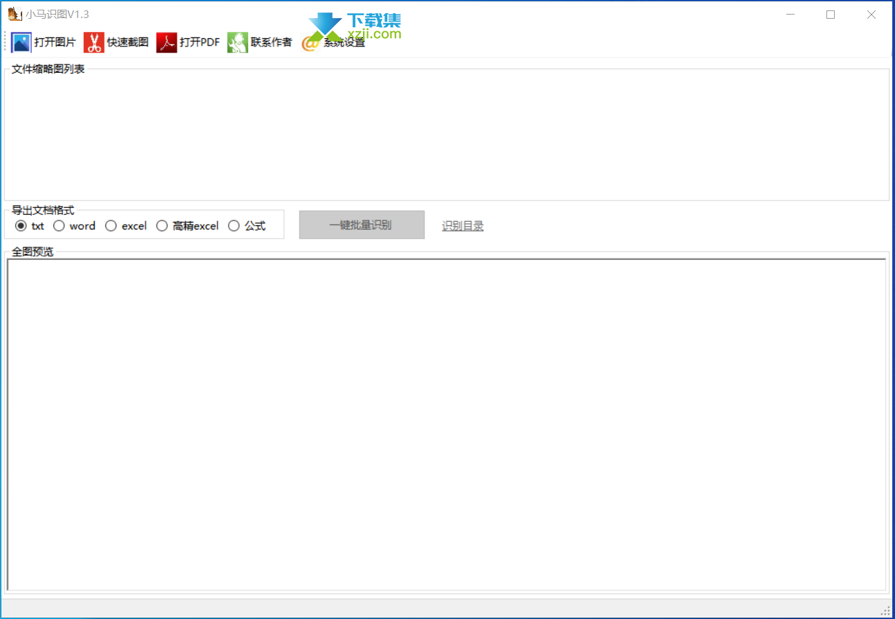The width and height of the screenshot is (895, 619).
Task: Minimize the 小马识图 window
Action: [x=790, y=15]
